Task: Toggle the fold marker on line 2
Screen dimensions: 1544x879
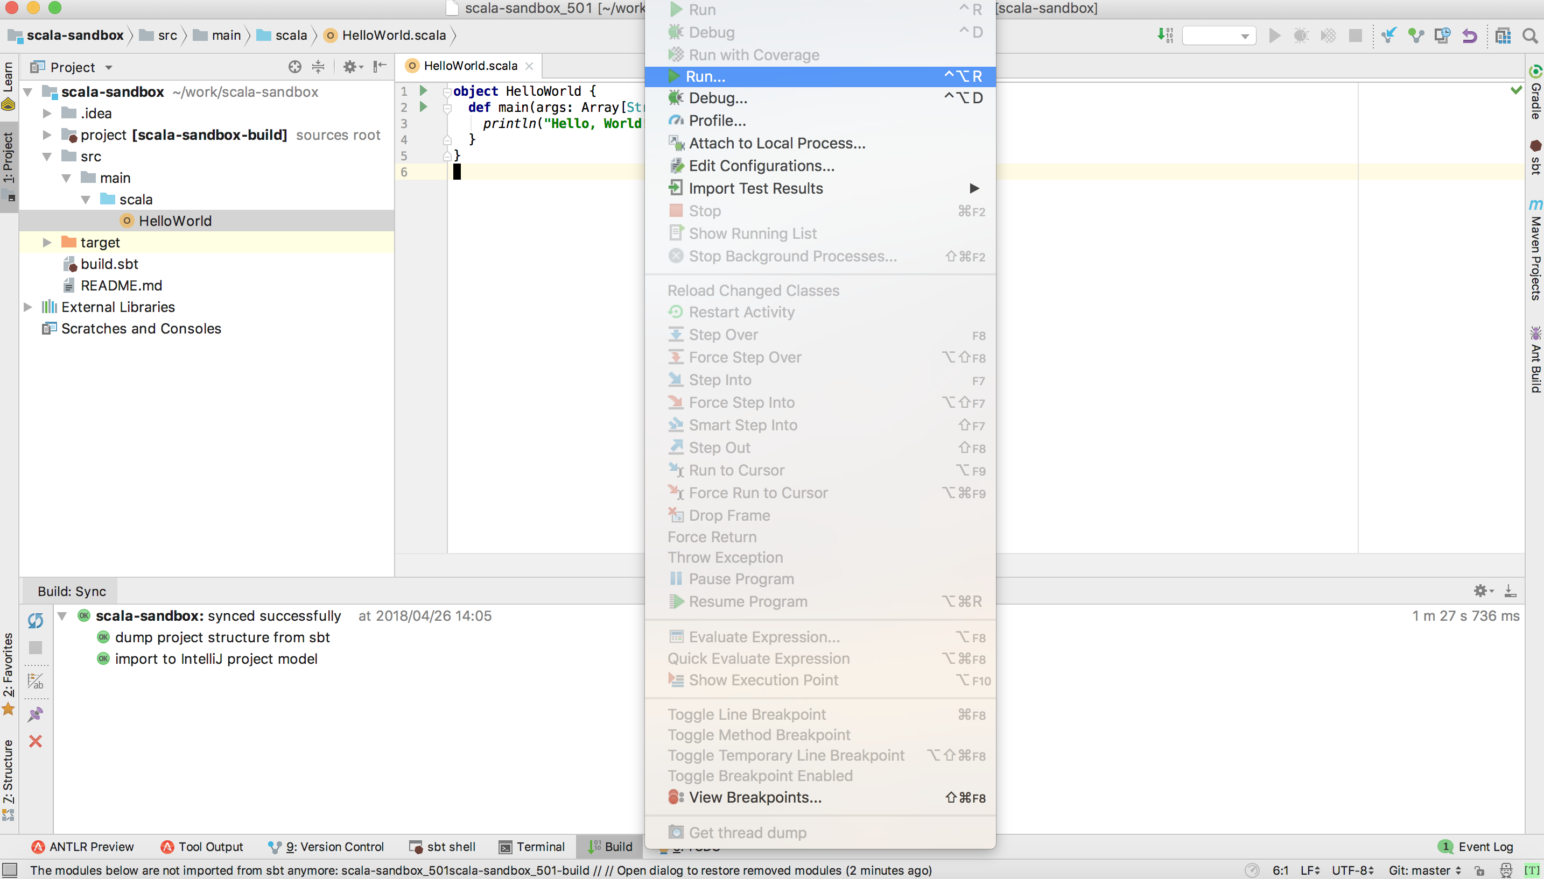Action: (447, 108)
